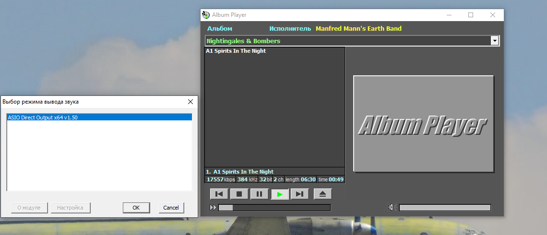Click the green Play button
This screenshot has width=547, height=235.
(x=280, y=194)
